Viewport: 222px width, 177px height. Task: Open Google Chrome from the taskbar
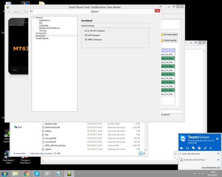pos(26,173)
